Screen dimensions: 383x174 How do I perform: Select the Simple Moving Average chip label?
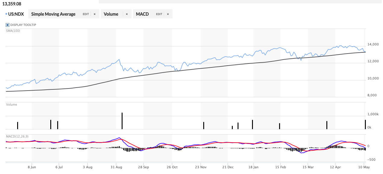(53, 14)
